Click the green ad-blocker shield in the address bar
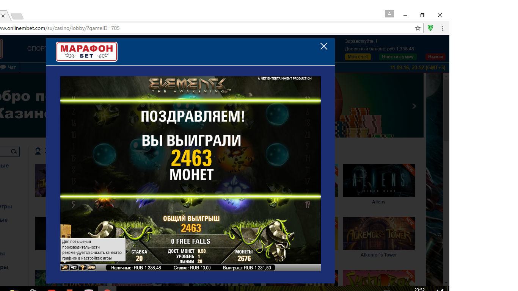Screen dimensions: 518x291 coord(430,28)
